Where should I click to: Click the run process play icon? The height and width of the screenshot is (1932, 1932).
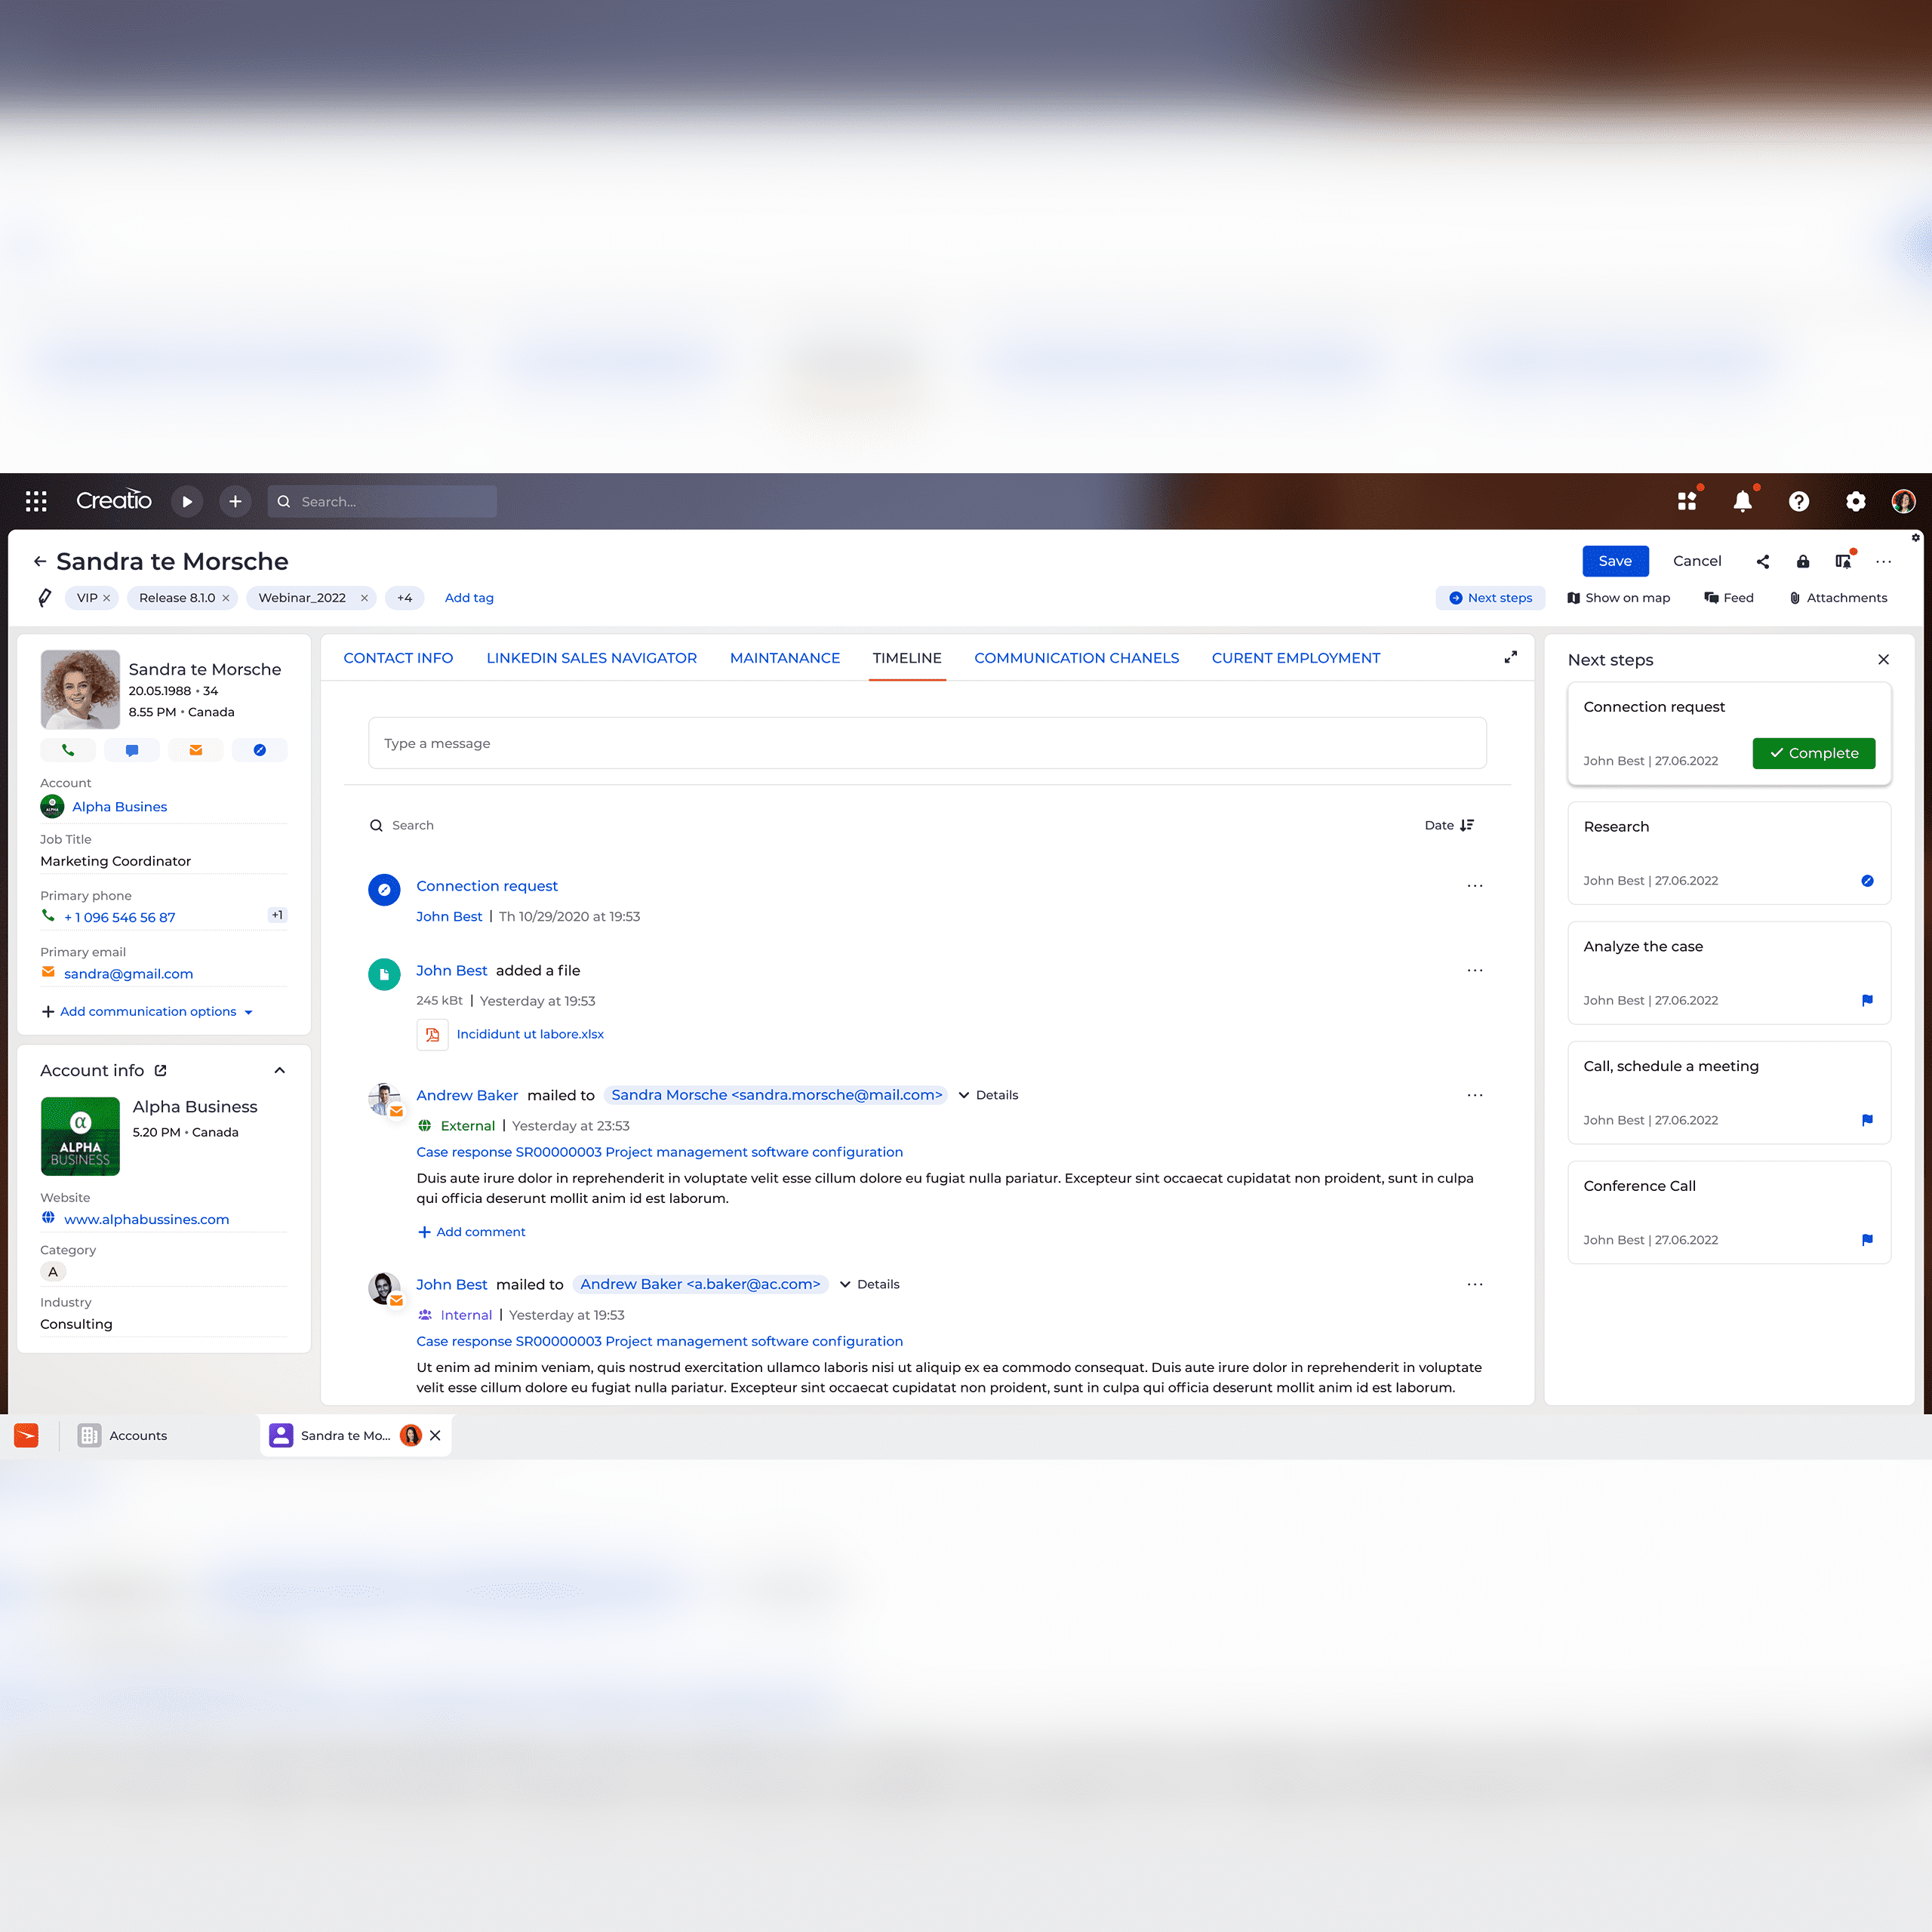187,501
